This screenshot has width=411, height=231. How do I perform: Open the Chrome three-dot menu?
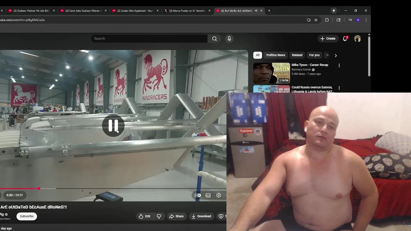pyautogui.click(x=366, y=20)
